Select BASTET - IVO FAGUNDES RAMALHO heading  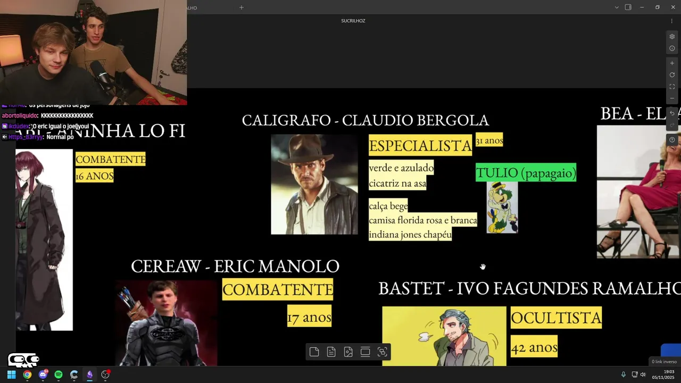tap(529, 288)
